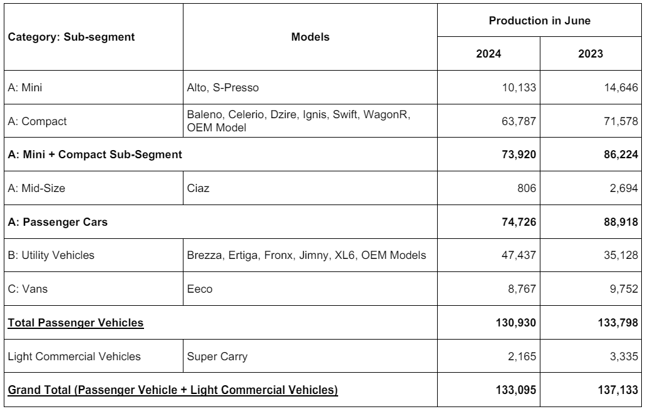Click the 2024 year column header
This screenshot has width=645, height=409.
(x=488, y=54)
